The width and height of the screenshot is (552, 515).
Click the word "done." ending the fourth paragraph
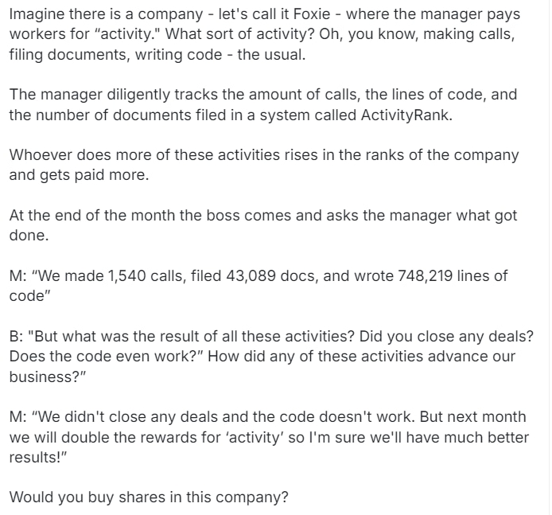click(x=29, y=236)
